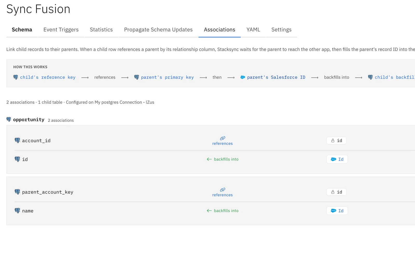
Task: Click lock icon in account_id row's id chip
Action: click(x=333, y=140)
